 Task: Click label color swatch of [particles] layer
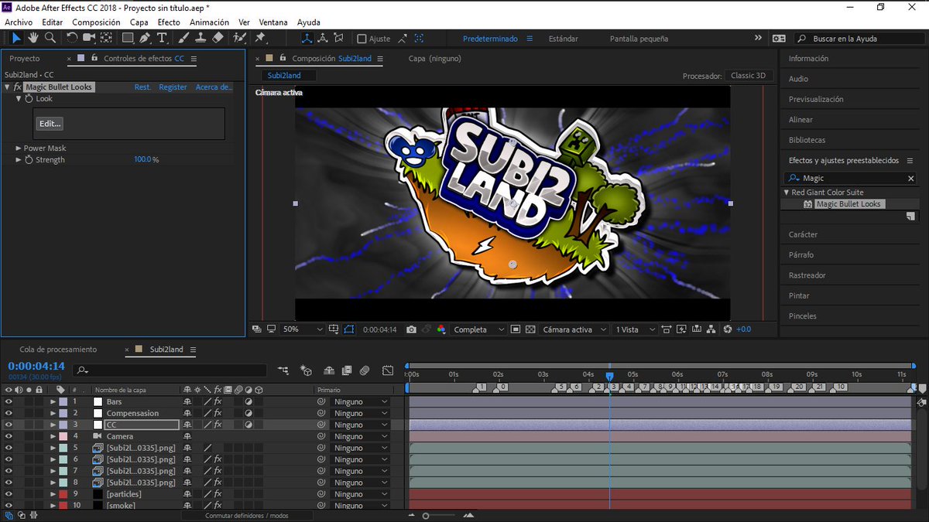pos(63,494)
